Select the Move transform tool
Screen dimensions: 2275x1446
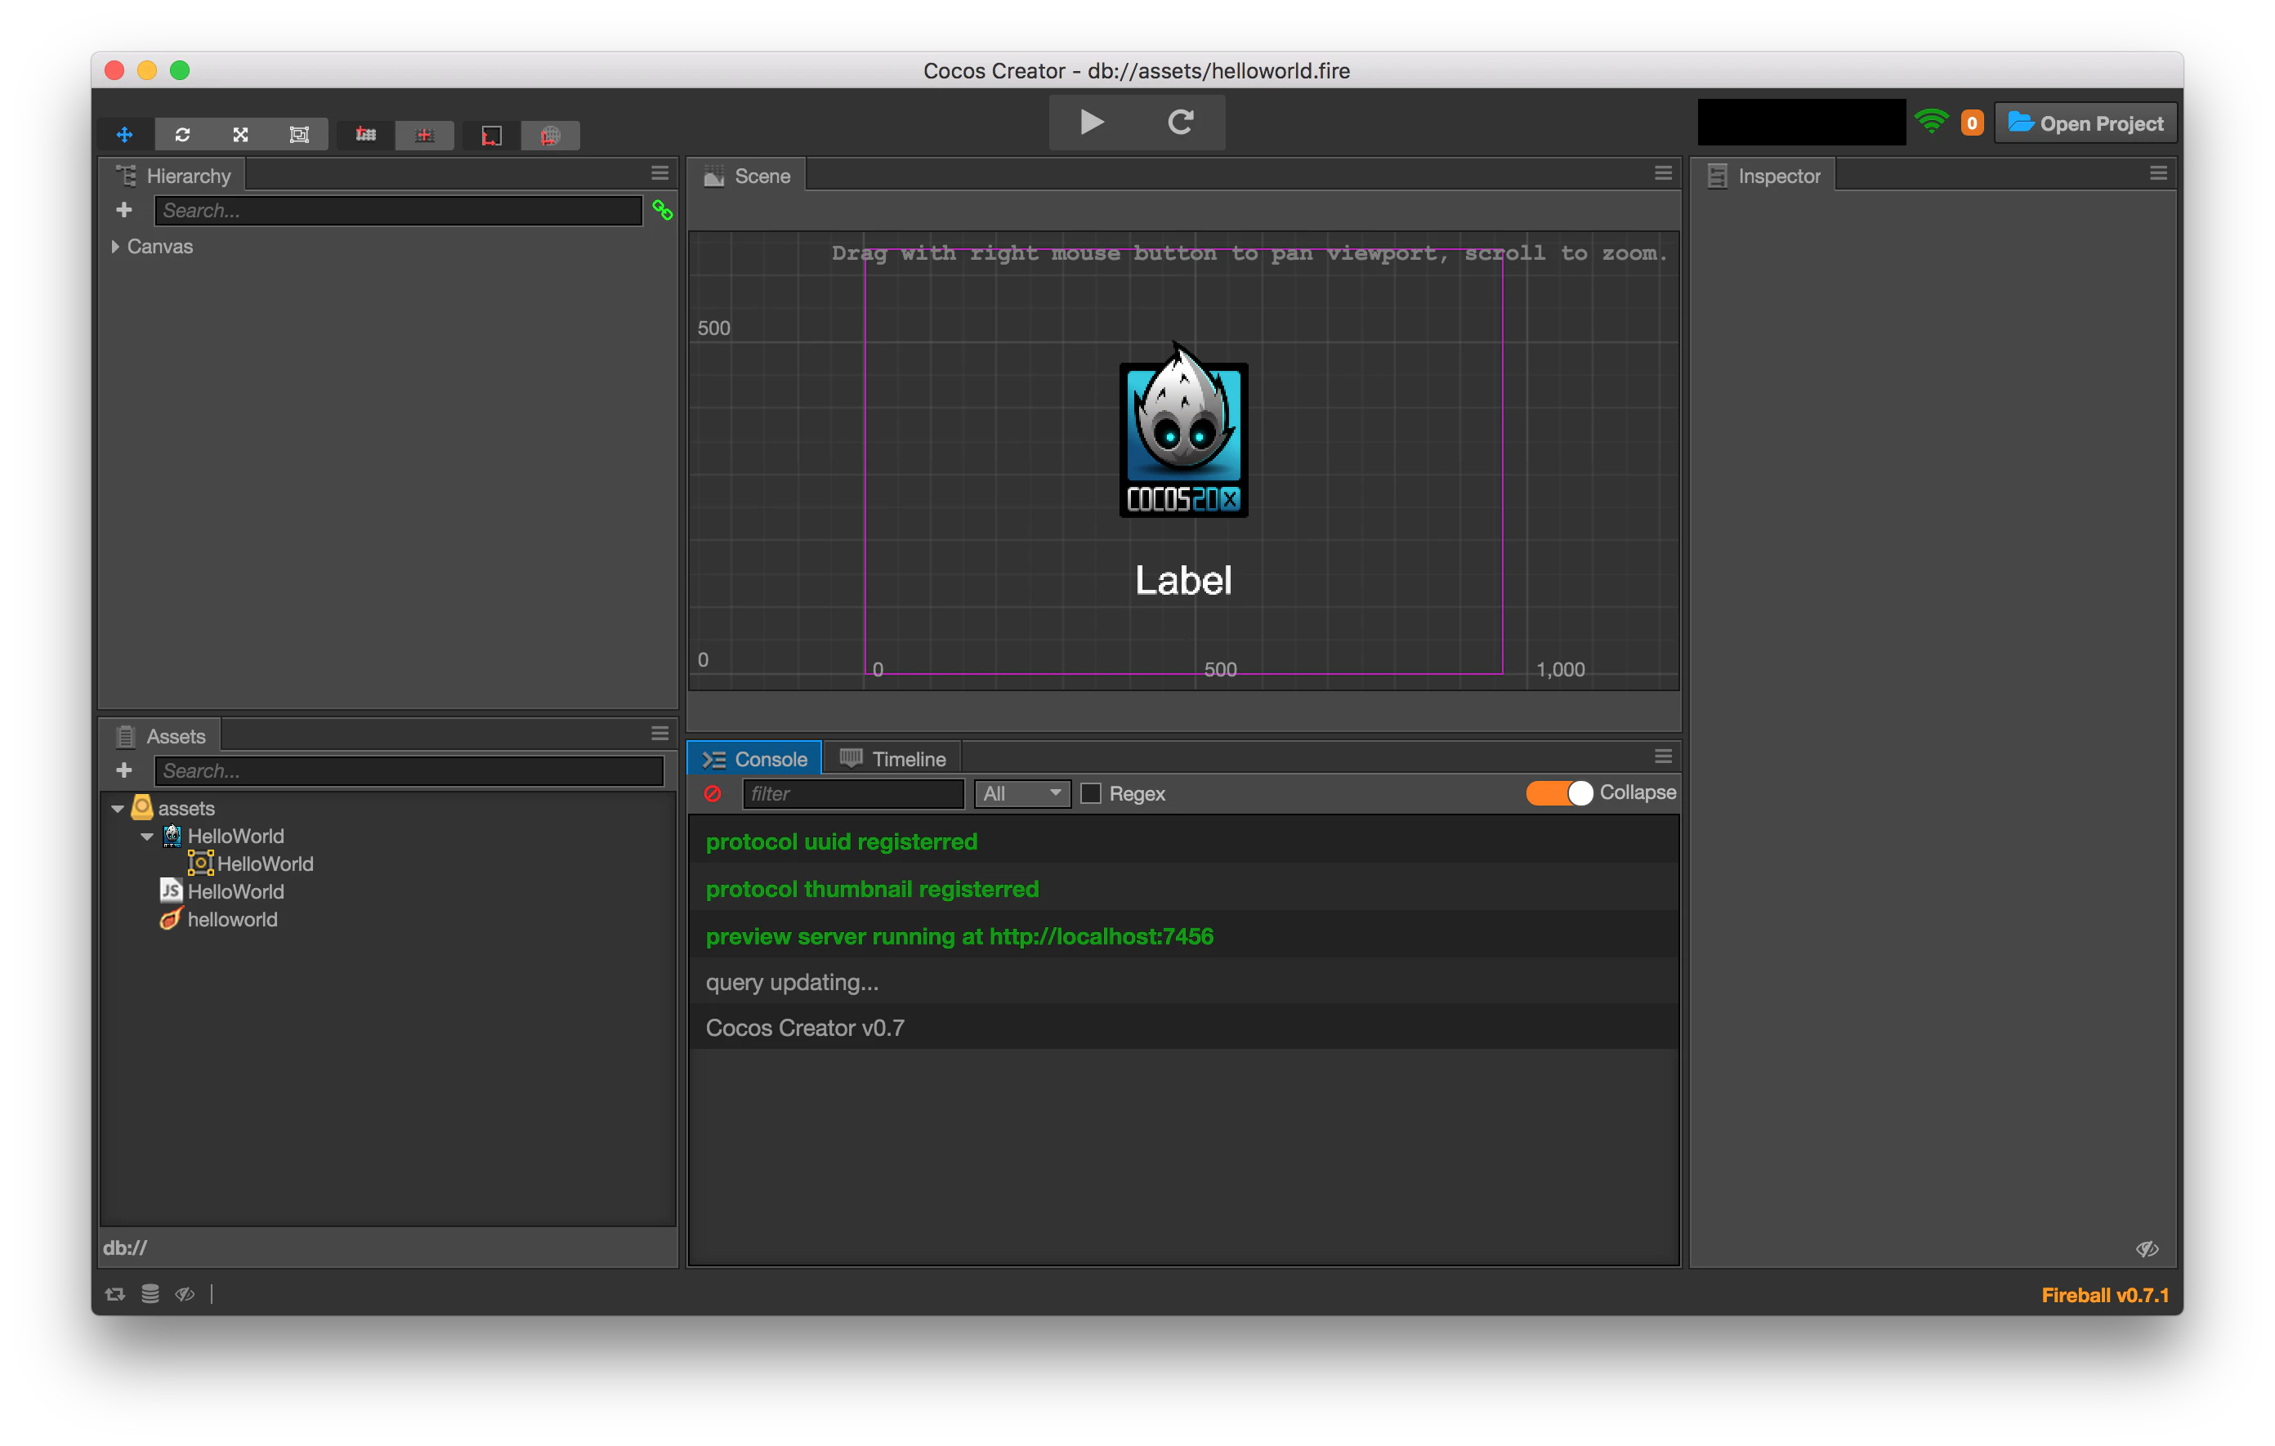pyautogui.click(x=125, y=135)
